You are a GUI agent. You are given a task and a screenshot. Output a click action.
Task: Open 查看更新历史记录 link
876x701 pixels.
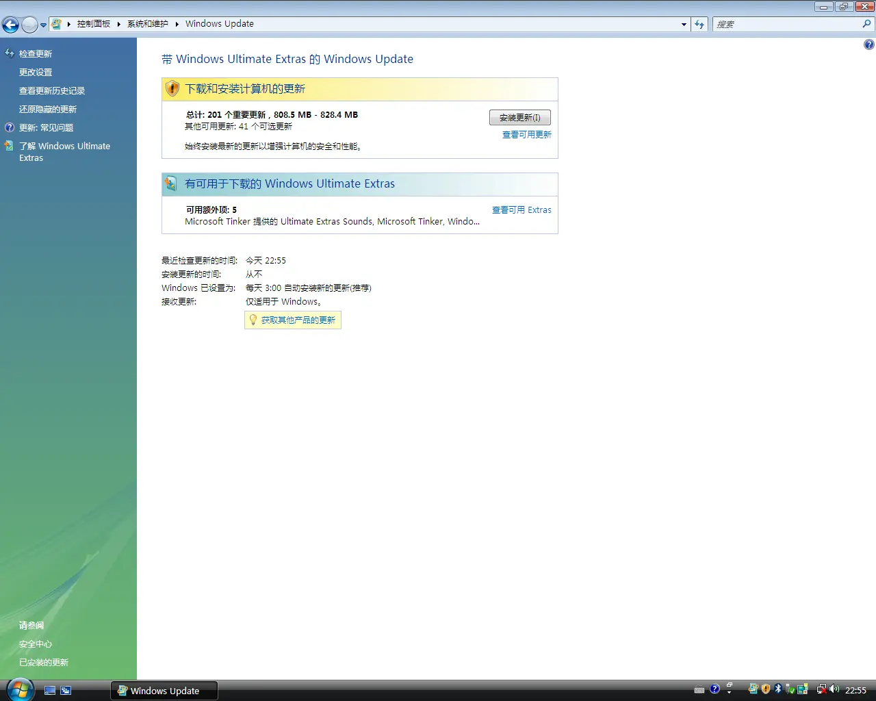click(52, 90)
